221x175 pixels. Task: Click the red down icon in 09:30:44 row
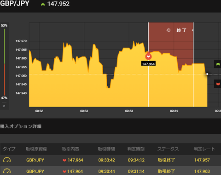(64, 171)
